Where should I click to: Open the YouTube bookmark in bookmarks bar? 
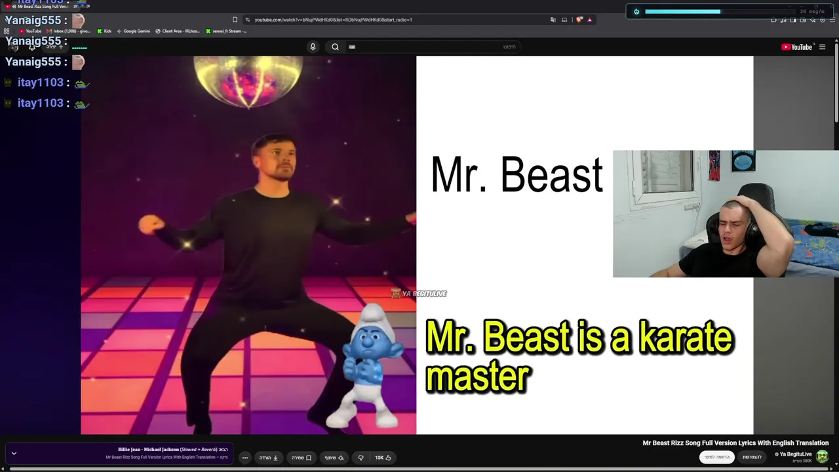[30, 31]
